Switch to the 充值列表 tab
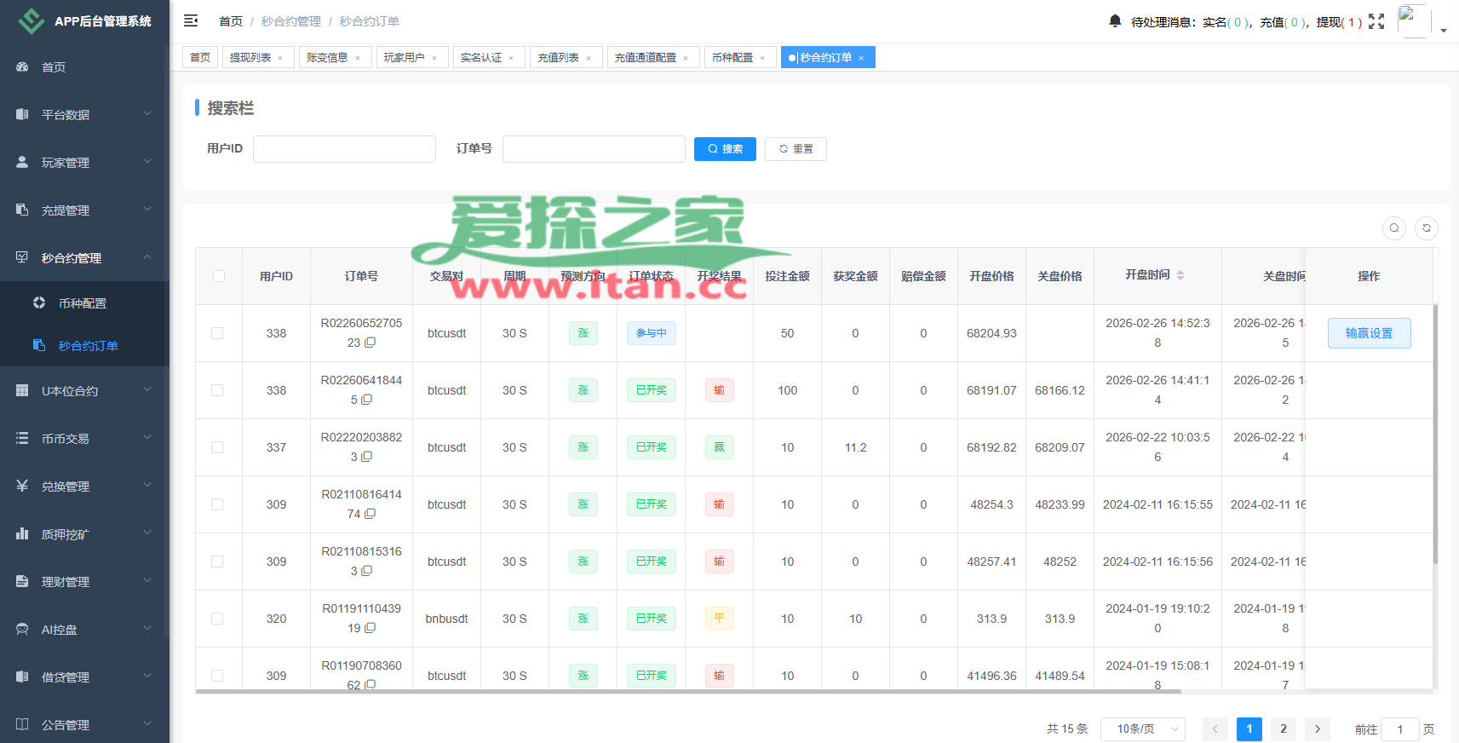The width and height of the screenshot is (1459, 743). click(x=558, y=57)
